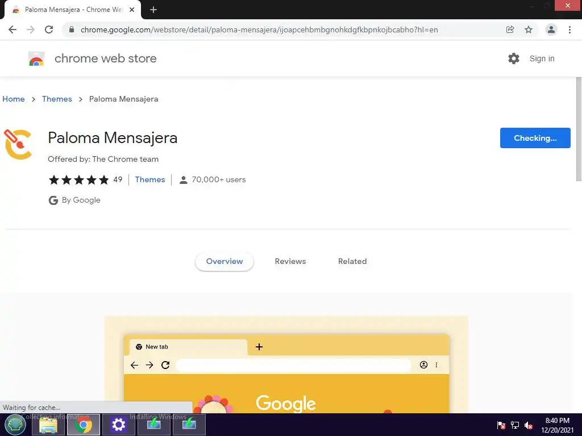Click the 70,000+ users text
This screenshot has width=582, height=436.
(219, 179)
